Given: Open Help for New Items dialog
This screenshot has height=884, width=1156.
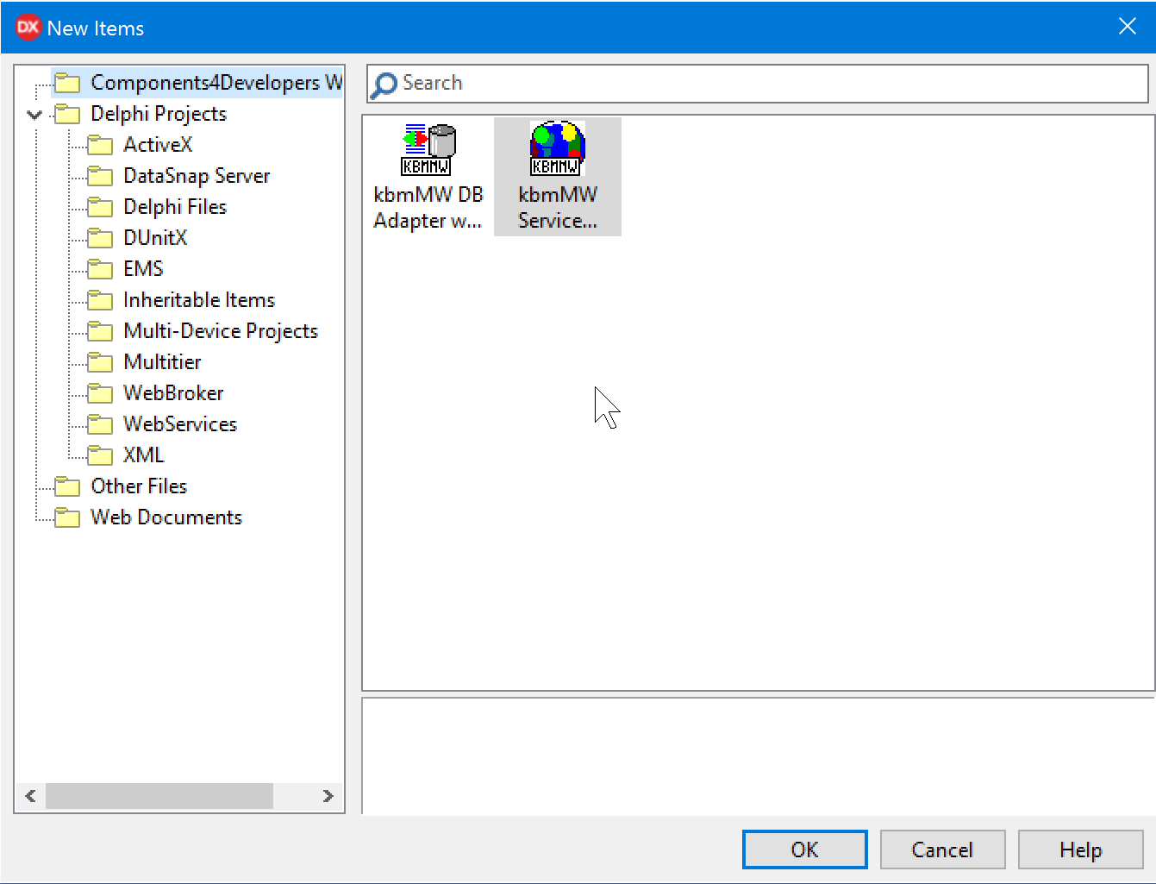Looking at the screenshot, I should 1080,850.
